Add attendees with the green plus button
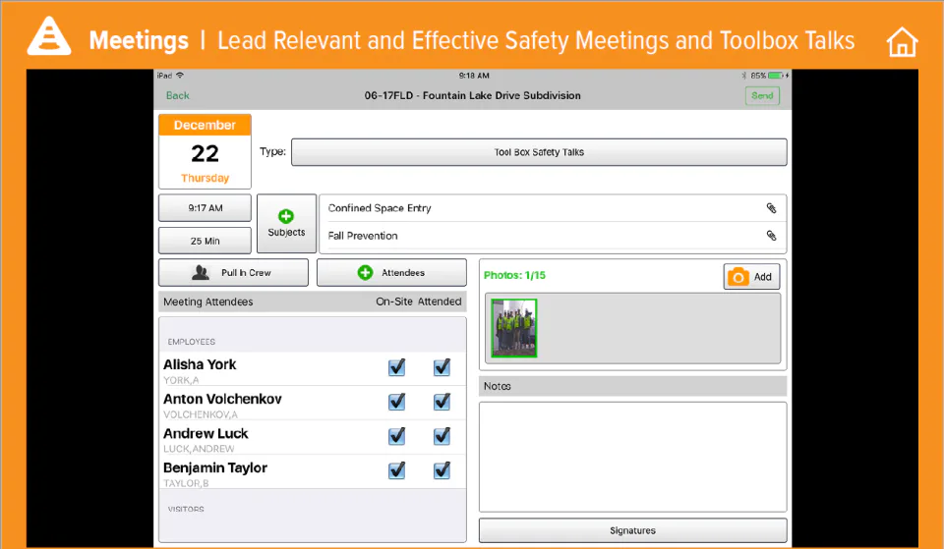Screen dimensions: 944x549 (391, 272)
